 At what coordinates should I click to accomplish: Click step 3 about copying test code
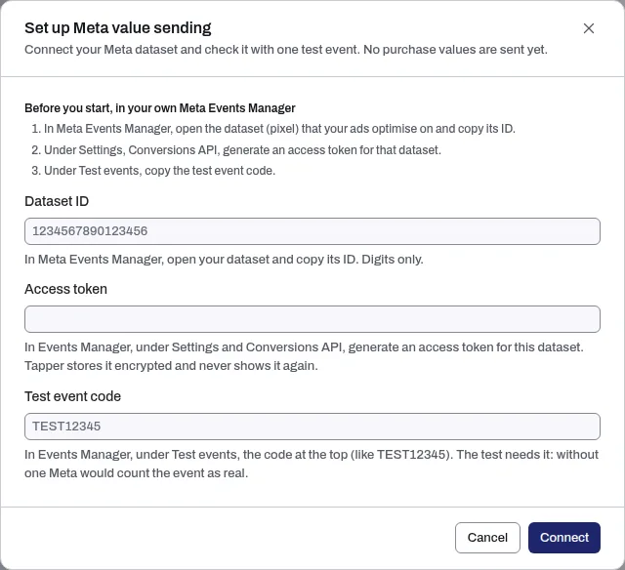tap(153, 171)
